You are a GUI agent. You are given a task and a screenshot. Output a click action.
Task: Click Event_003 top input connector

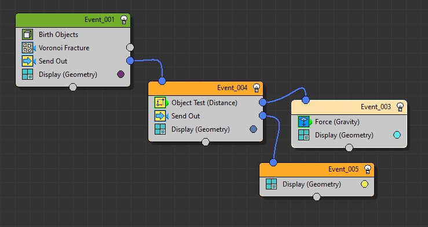[x=306, y=100]
